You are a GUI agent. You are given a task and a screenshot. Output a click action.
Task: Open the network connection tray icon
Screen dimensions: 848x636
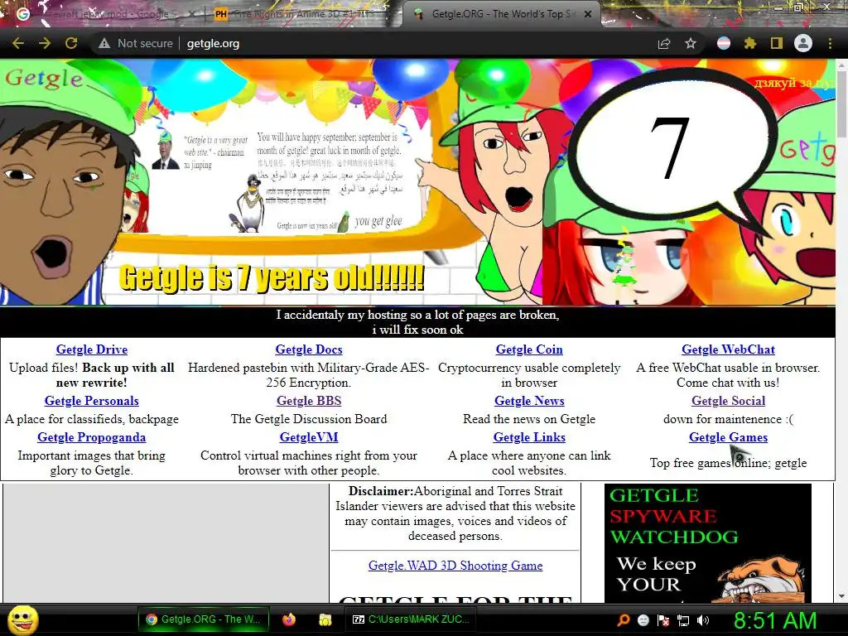click(683, 620)
